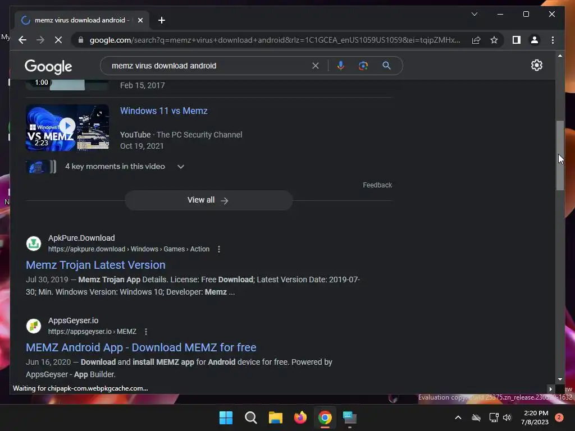
Task: Open the notification count badge
Action: [x=559, y=418]
